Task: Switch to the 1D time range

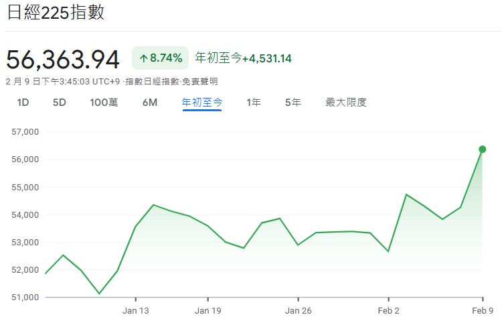Action: [x=23, y=103]
